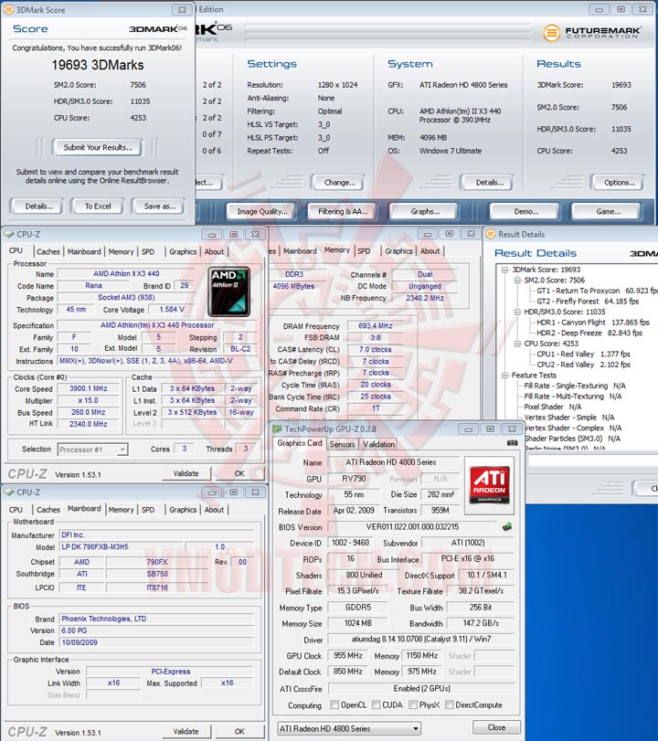Click the ATI CrossFire Enabled (2 GPUs) field
Viewport: 658px width, 741px height.
click(x=421, y=689)
